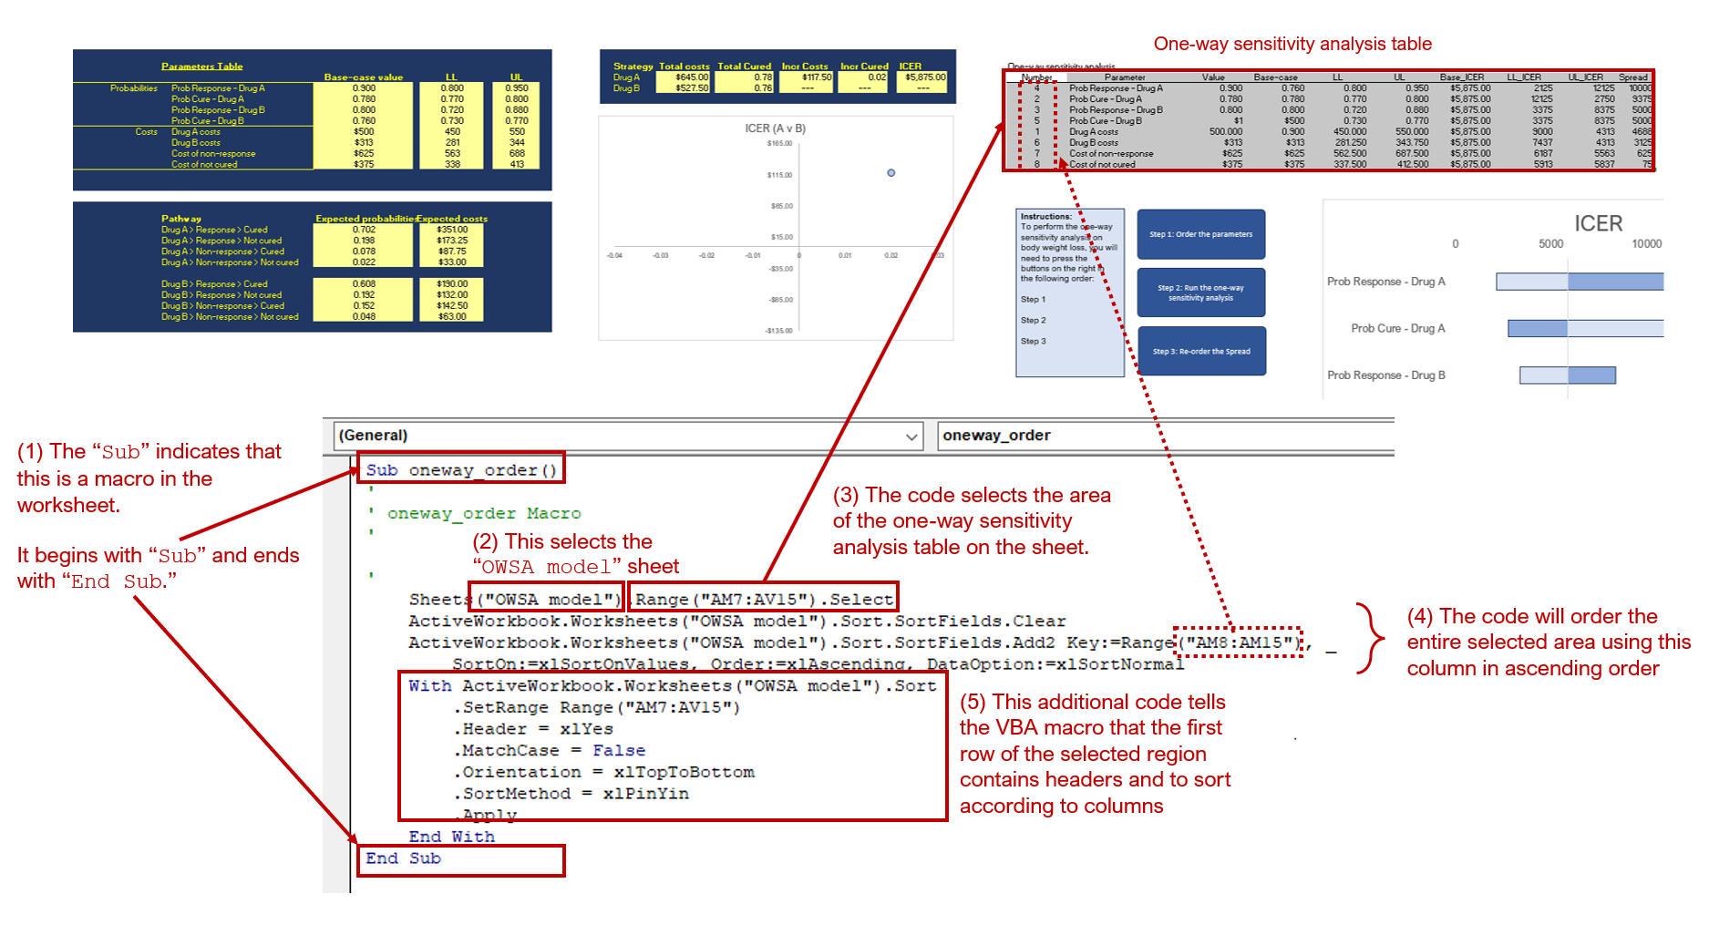The image size is (1709, 925).
Task: Open the oneway_order procedure dropdown
Action: coord(1048,436)
